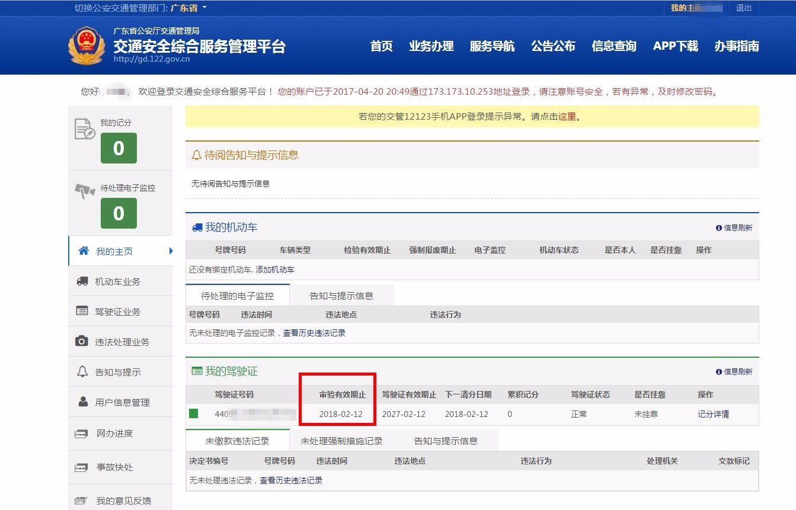The image size is (796, 510).
Task: Click the camera icon for 违法处理业务
Action: pyautogui.click(x=83, y=341)
